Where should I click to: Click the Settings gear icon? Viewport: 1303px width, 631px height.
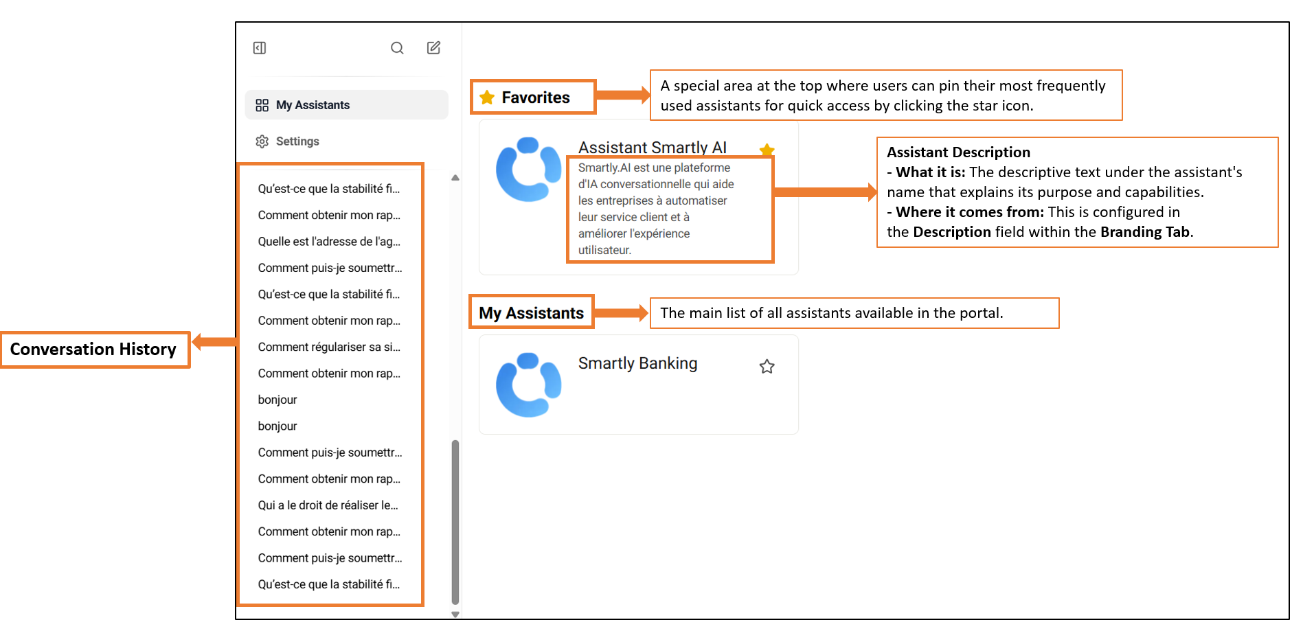coord(262,141)
